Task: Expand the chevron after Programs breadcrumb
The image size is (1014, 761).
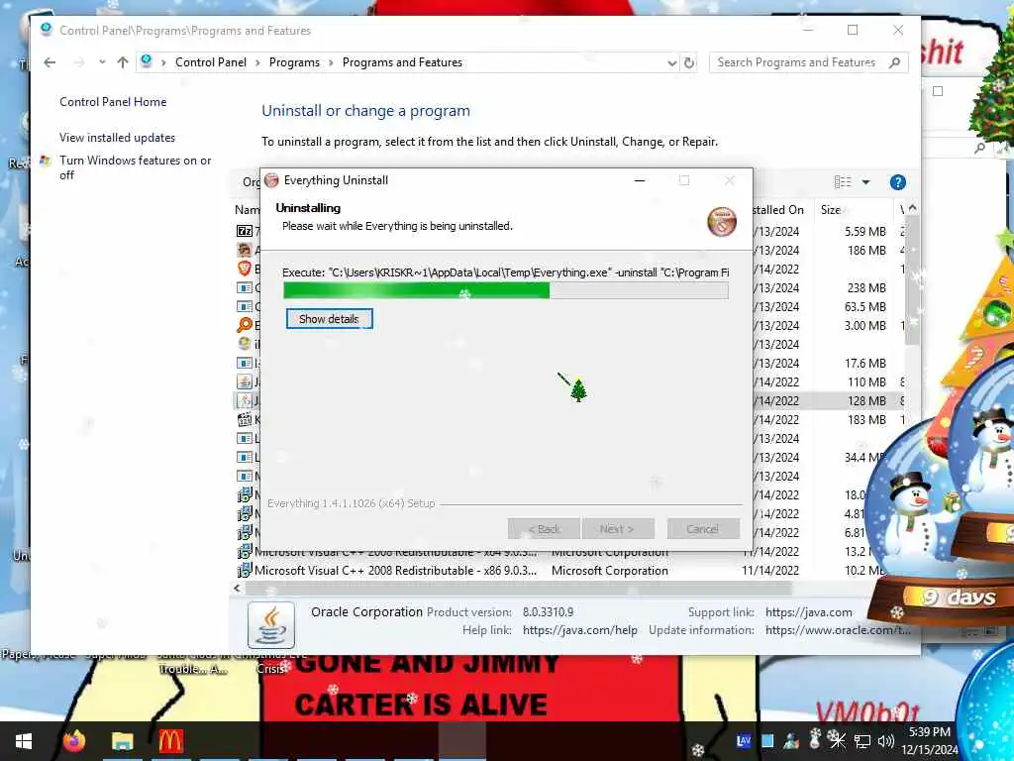Action: tap(331, 62)
